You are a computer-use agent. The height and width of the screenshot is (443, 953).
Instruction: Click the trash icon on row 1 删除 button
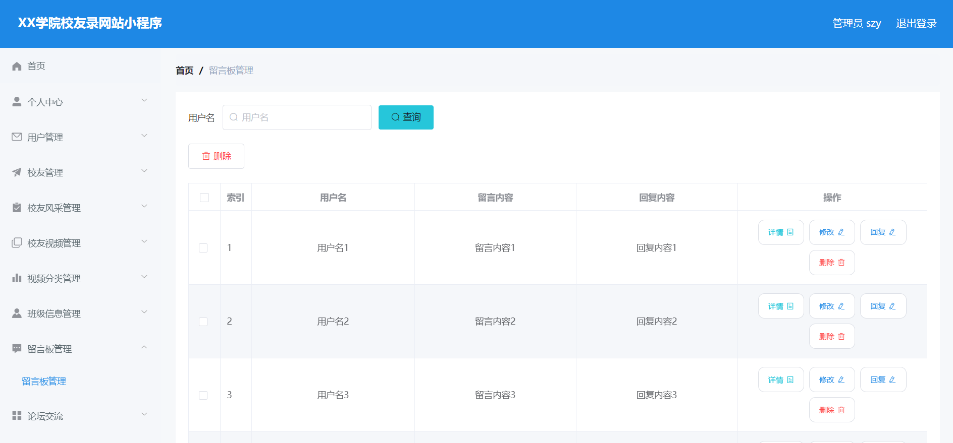pos(841,263)
